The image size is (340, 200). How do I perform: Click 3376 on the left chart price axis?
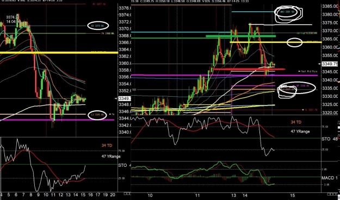tap(125, 8)
